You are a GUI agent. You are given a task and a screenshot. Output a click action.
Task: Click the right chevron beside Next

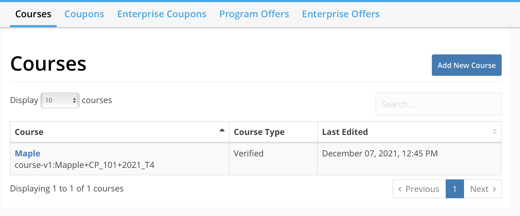[x=495, y=189]
